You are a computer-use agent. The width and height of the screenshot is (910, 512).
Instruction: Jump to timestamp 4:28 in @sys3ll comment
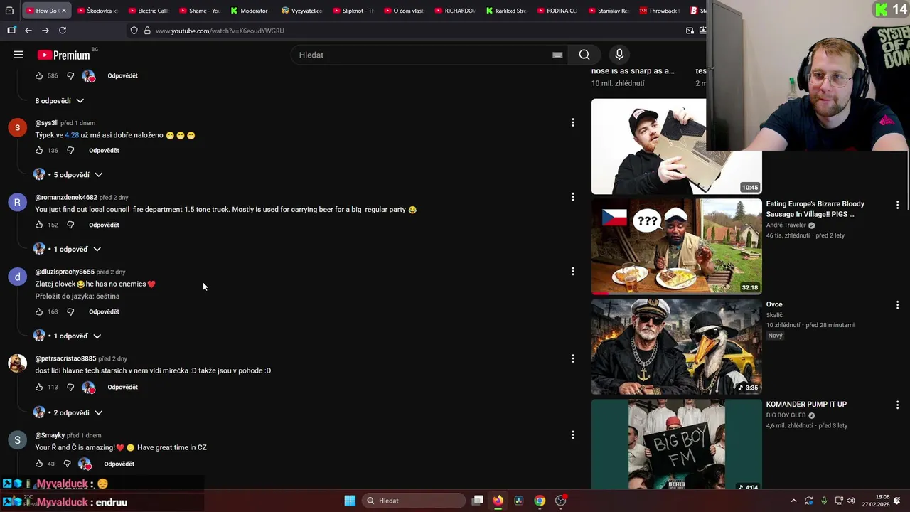pyautogui.click(x=72, y=135)
